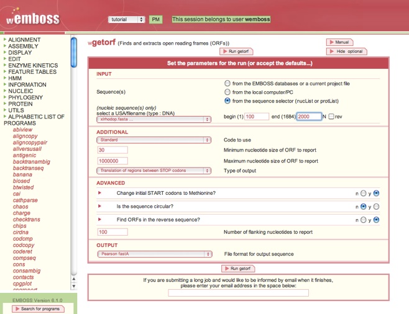Viewport: 409px width, 314px height.
Task: Set sequence circular to y
Action: tap(376, 207)
